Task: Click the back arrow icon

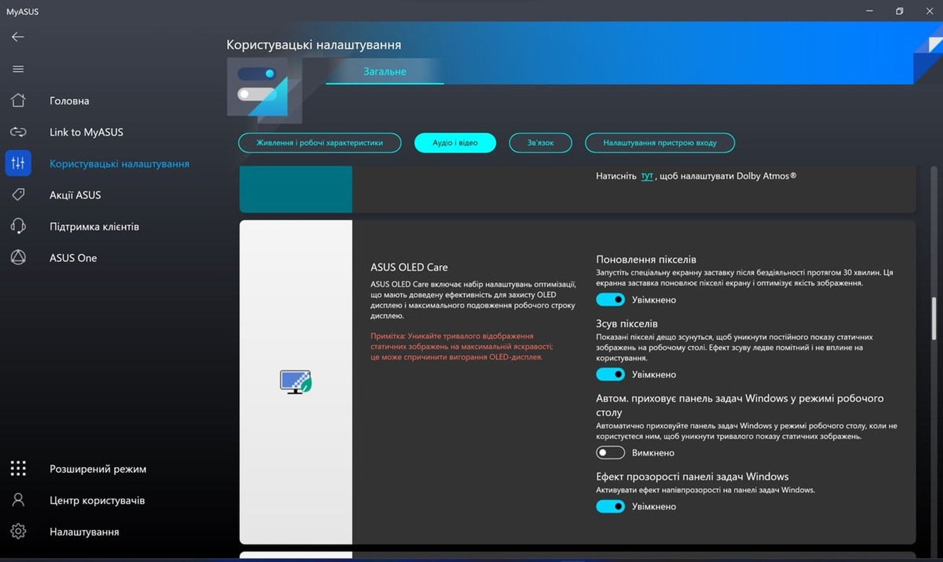Action: click(x=18, y=37)
